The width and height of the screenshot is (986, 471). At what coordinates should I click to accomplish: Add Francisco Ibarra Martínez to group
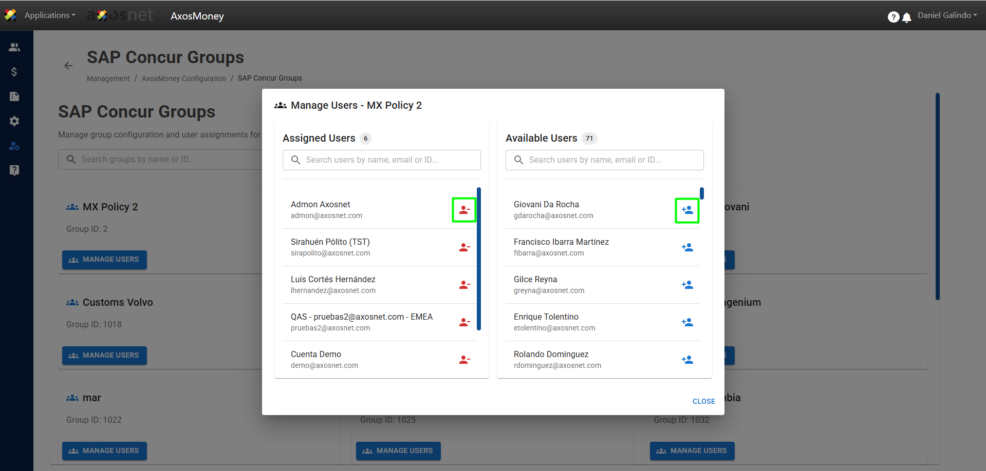click(x=687, y=247)
